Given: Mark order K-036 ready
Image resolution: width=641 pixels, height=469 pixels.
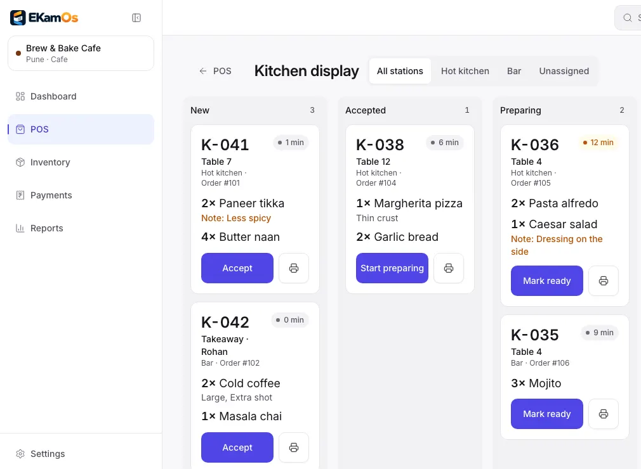Looking at the screenshot, I should point(546,281).
